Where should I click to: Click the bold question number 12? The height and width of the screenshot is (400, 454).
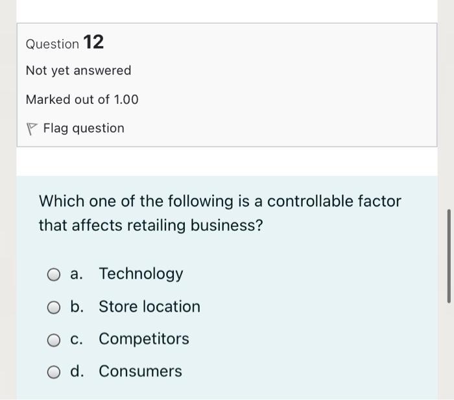click(93, 43)
